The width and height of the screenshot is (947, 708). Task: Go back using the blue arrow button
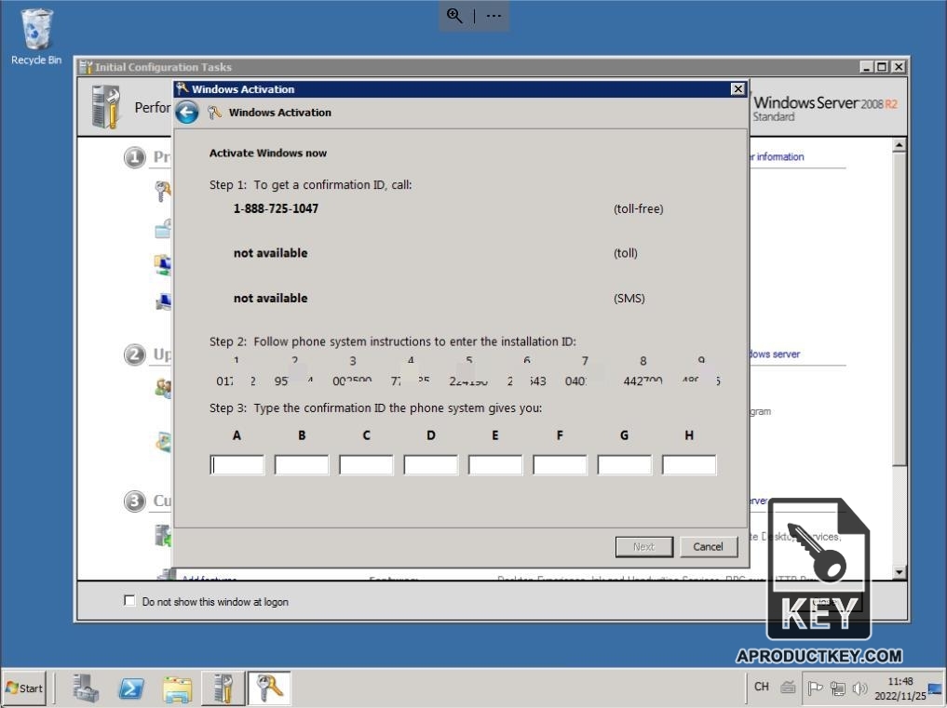[x=187, y=113]
